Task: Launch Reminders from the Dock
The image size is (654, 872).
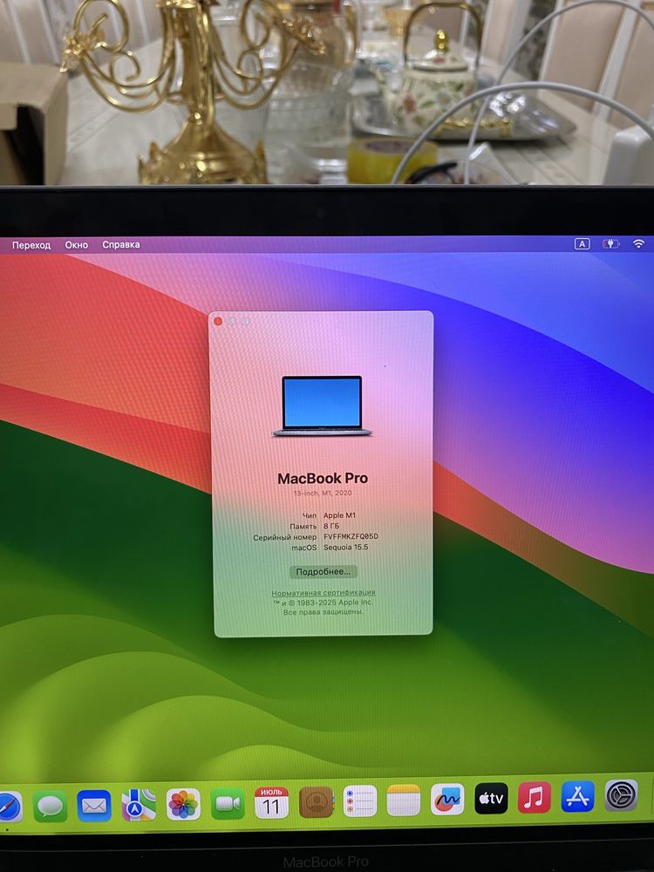Action: [x=360, y=801]
